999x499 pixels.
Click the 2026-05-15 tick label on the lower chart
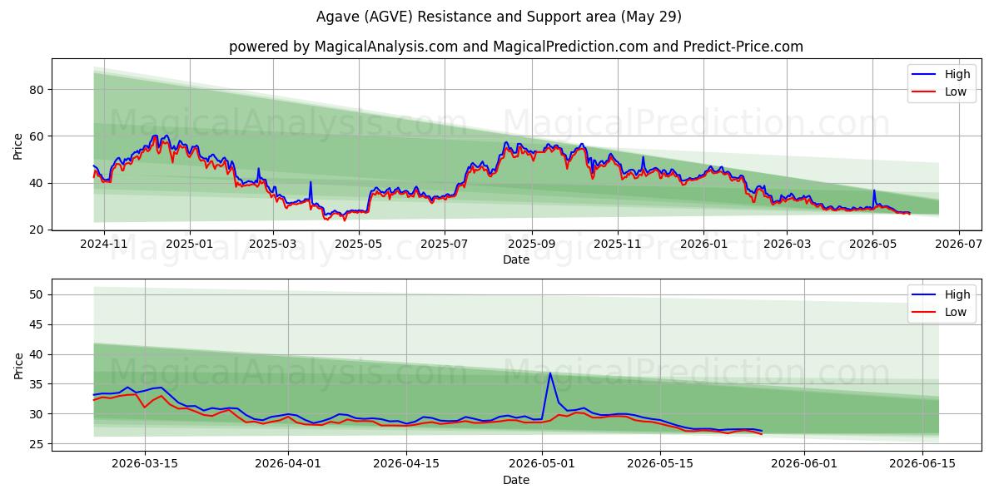(660, 465)
